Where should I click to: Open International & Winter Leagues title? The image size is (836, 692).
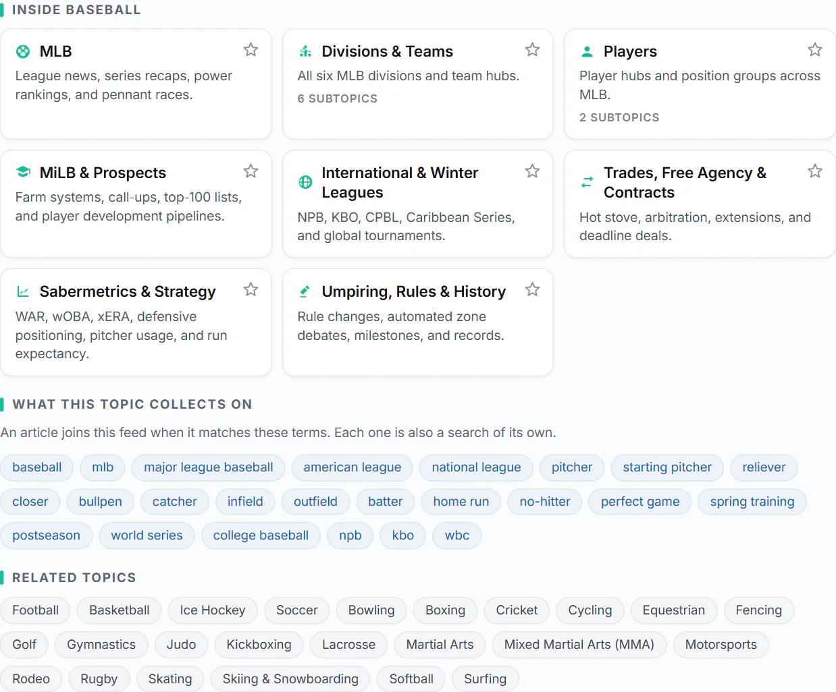(400, 182)
